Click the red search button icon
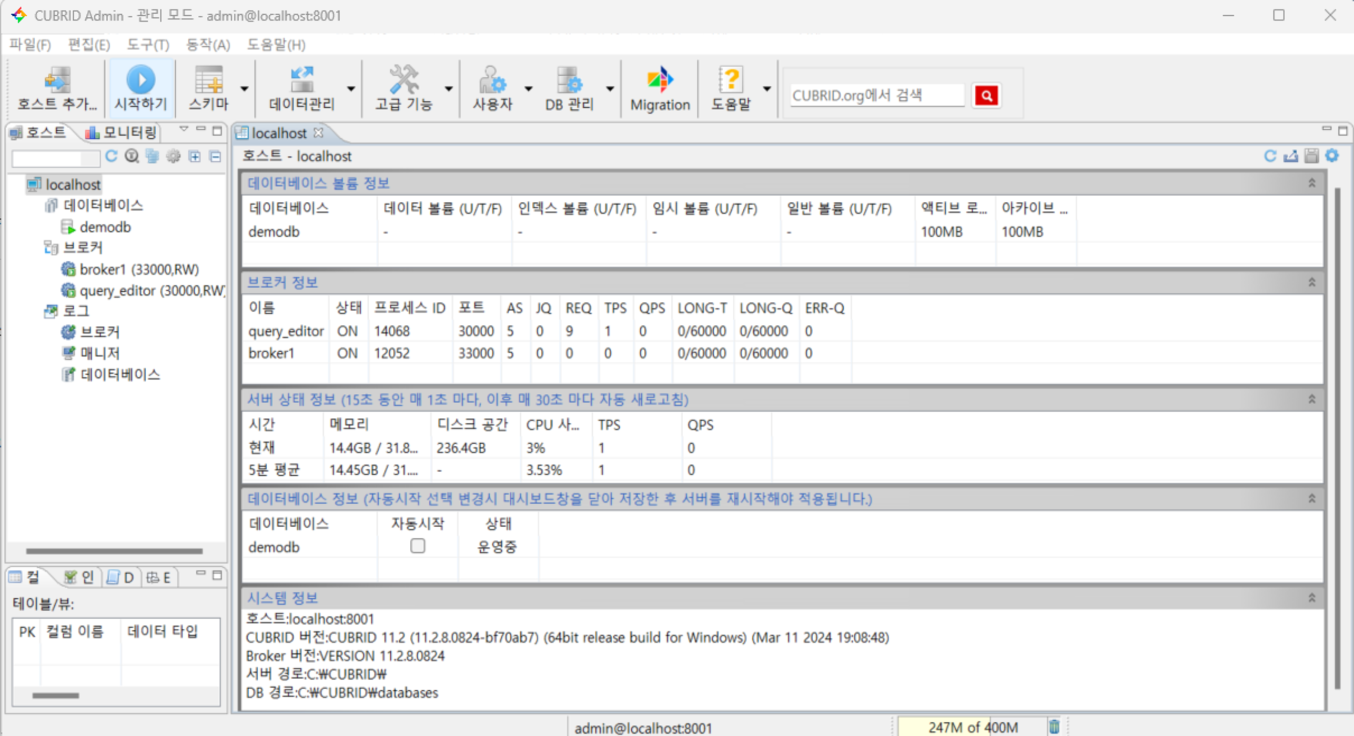The height and width of the screenshot is (736, 1354). coord(986,96)
